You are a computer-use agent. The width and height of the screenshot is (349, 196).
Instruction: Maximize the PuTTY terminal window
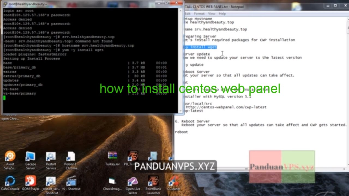[167, 3]
